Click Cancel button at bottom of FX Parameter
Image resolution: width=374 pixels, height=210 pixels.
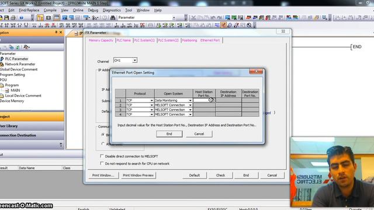tap(272, 175)
